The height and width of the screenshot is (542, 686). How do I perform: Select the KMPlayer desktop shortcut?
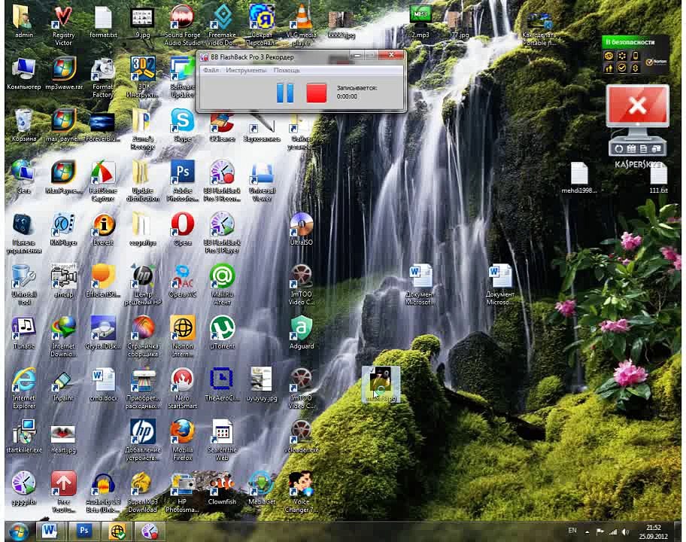click(x=63, y=229)
